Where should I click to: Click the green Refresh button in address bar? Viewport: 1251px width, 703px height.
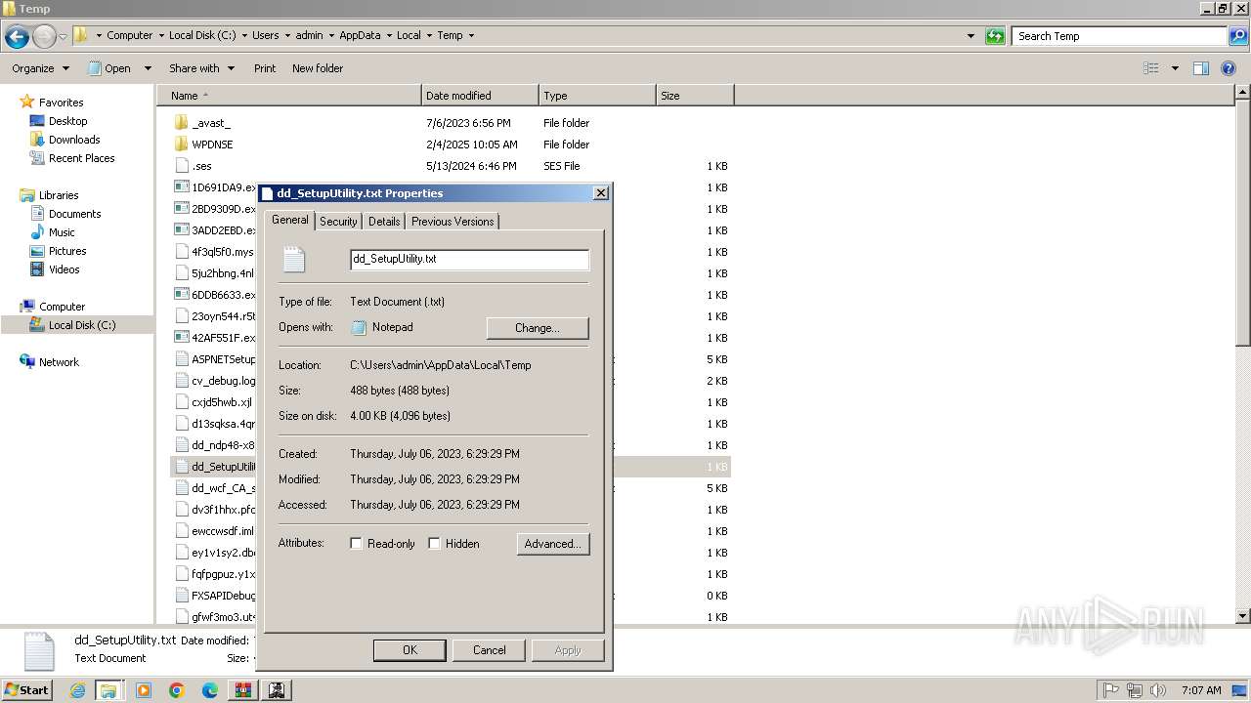coord(995,36)
